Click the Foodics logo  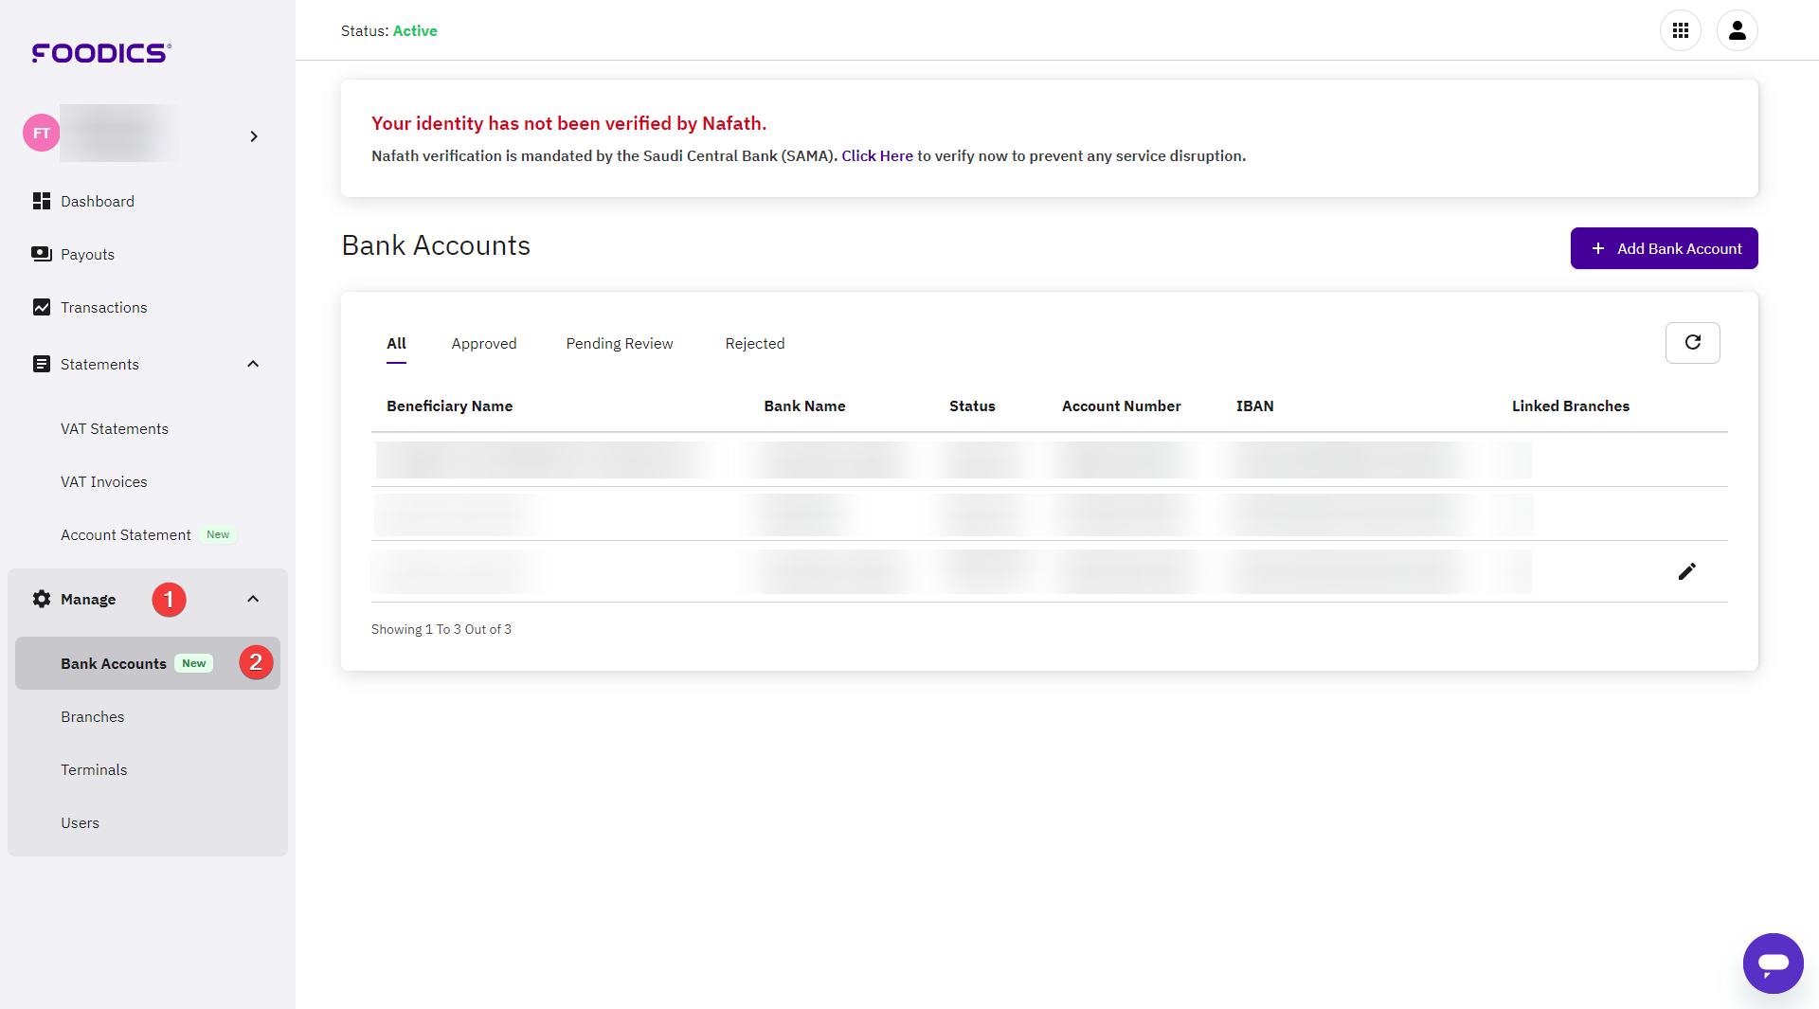click(99, 53)
